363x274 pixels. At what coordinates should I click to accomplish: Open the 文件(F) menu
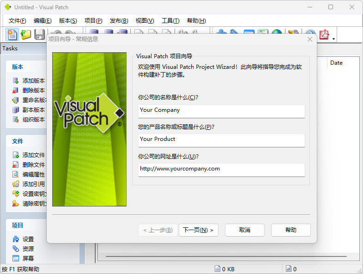click(x=18, y=21)
